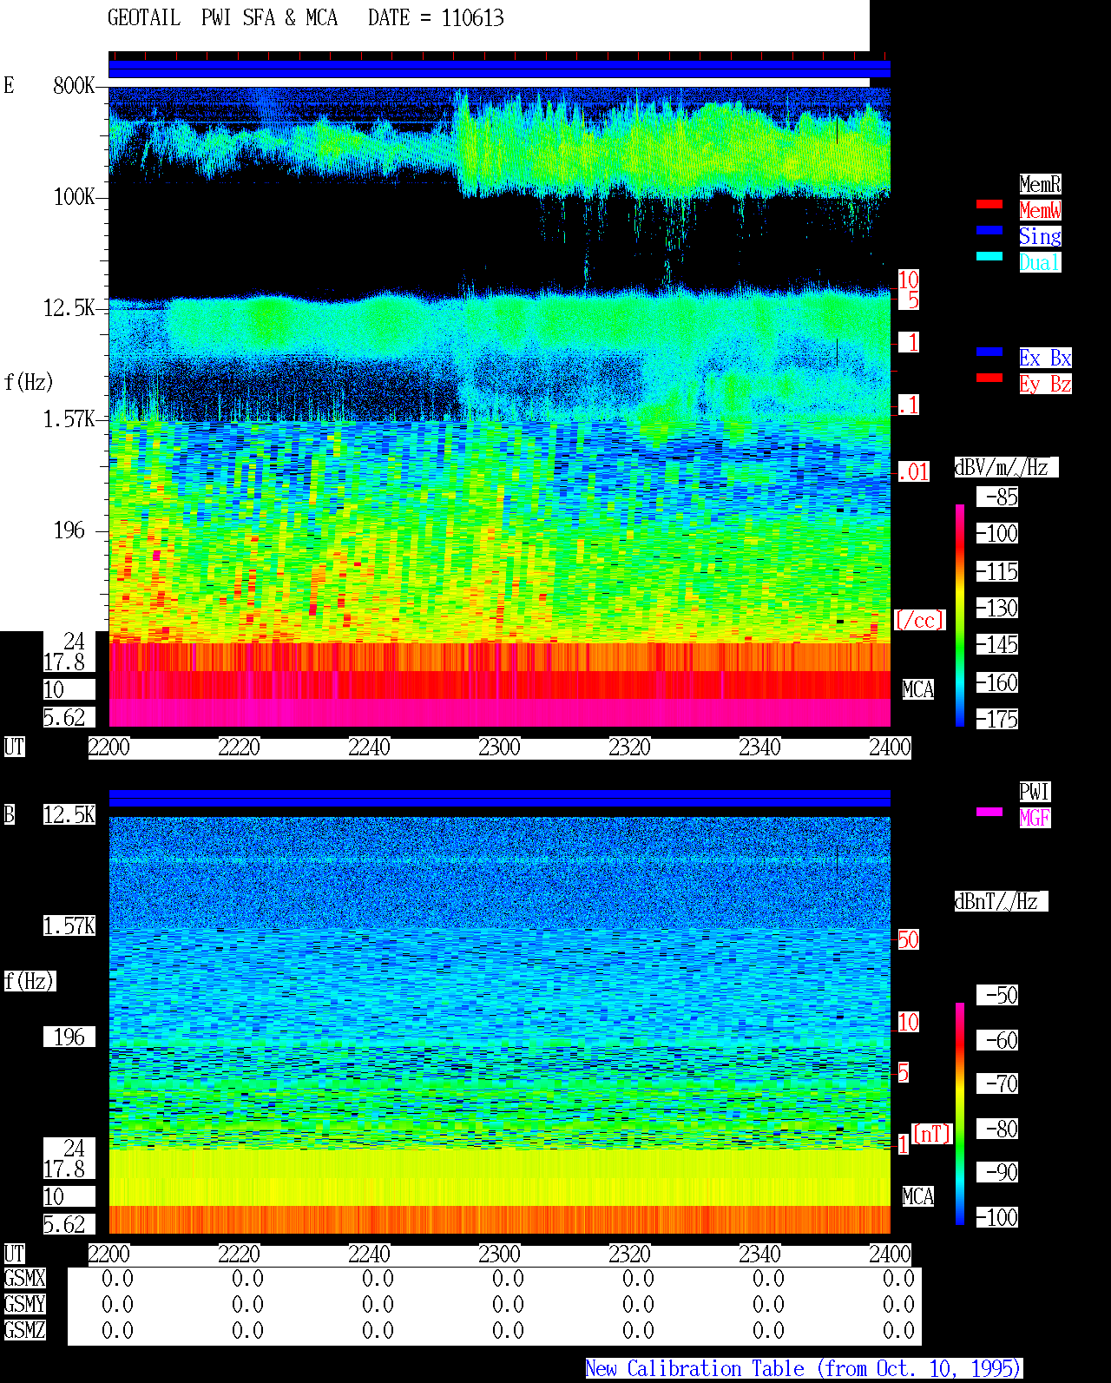
Task: Select the blue Ex Bx legend marker
Action: pos(989,352)
